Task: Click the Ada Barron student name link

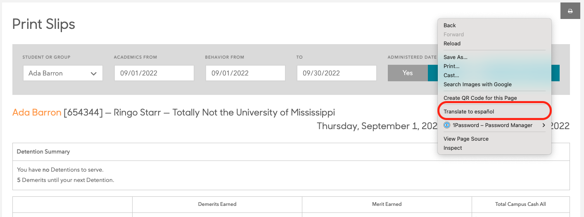Action: pyautogui.click(x=37, y=113)
